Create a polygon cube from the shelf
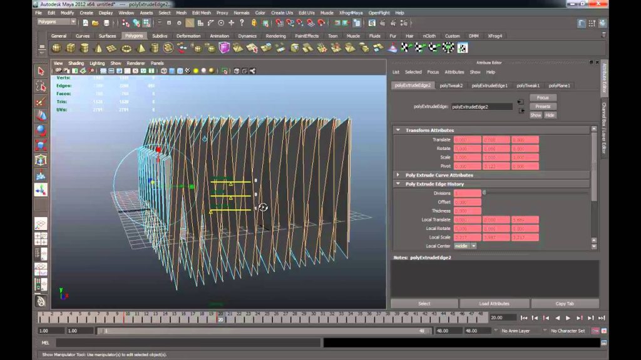Viewport: 641px width, 360px height. coord(70,48)
